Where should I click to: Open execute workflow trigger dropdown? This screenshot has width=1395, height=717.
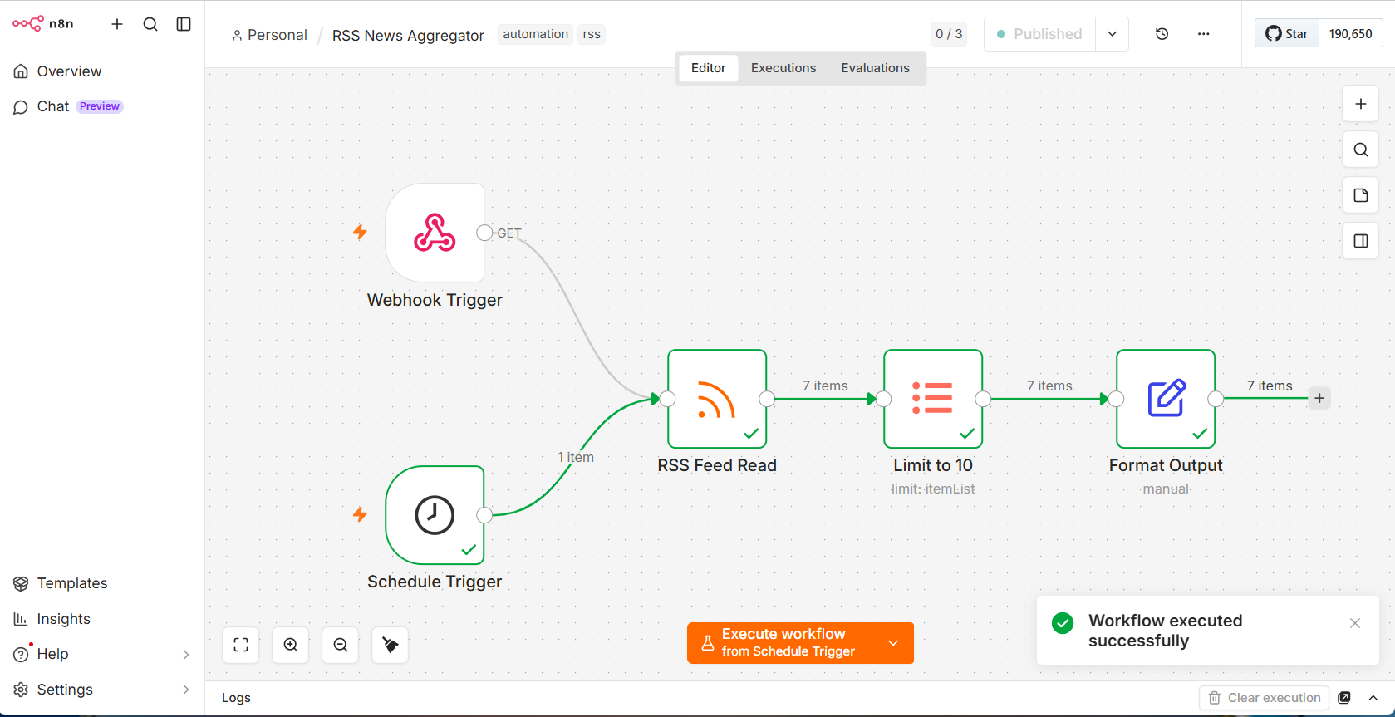[893, 643]
